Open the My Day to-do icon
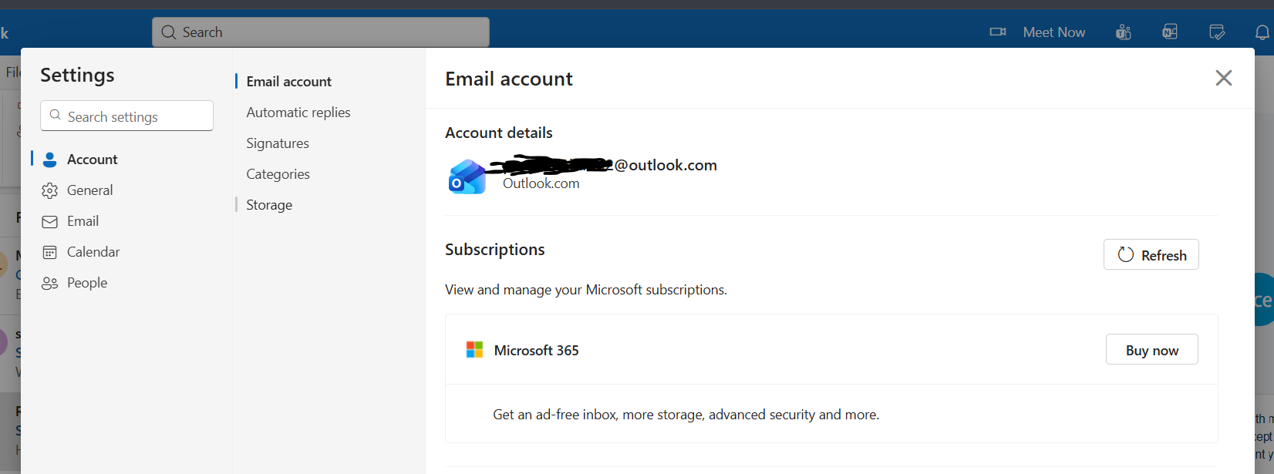This screenshot has width=1274, height=474. 1217,32
